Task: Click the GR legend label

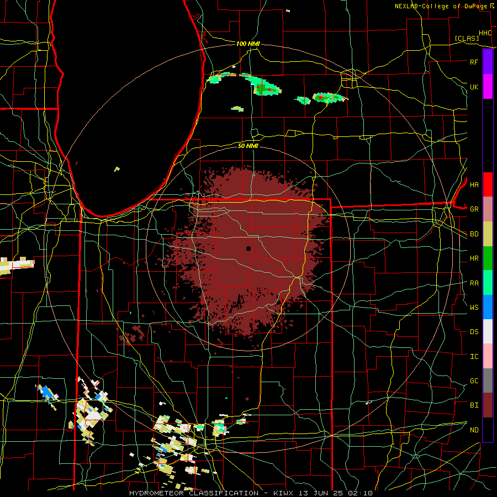Action: coord(474,209)
